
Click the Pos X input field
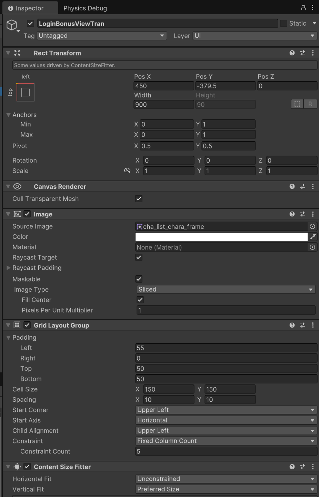click(163, 86)
